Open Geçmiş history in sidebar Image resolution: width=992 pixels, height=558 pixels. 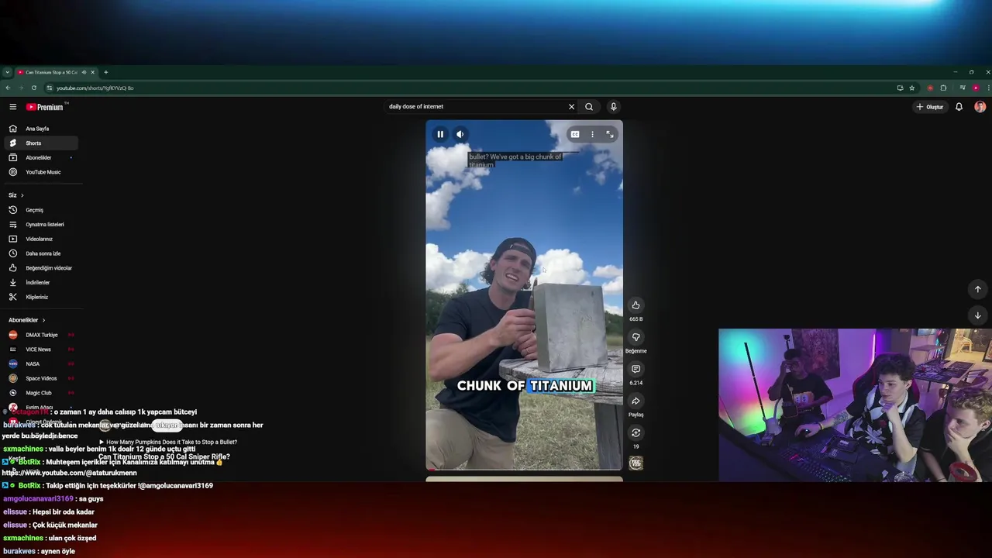[x=41, y=210]
